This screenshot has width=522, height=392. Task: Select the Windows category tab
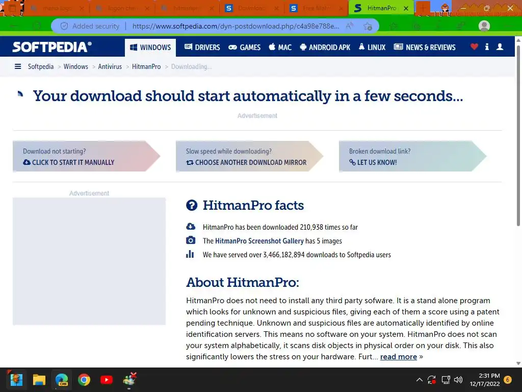pos(150,47)
